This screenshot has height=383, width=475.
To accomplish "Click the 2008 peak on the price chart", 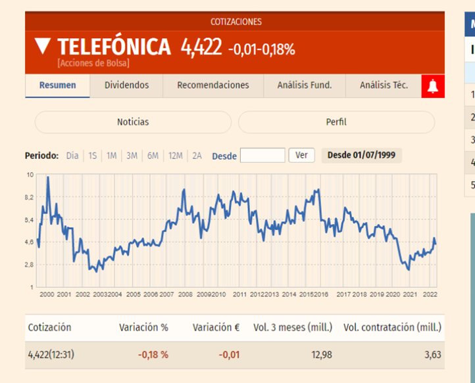I will pos(184,191).
